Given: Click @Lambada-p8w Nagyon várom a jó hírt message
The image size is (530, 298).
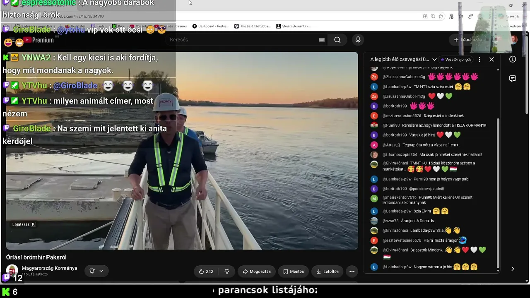Looking at the screenshot, I should click(430, 267).
